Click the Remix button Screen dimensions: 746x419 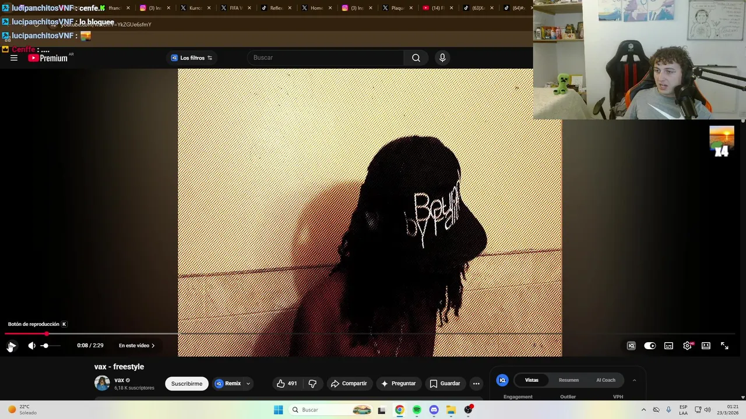(x=228, y=384)
